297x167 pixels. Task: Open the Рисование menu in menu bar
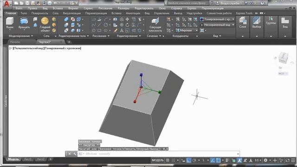pos(105,8)
